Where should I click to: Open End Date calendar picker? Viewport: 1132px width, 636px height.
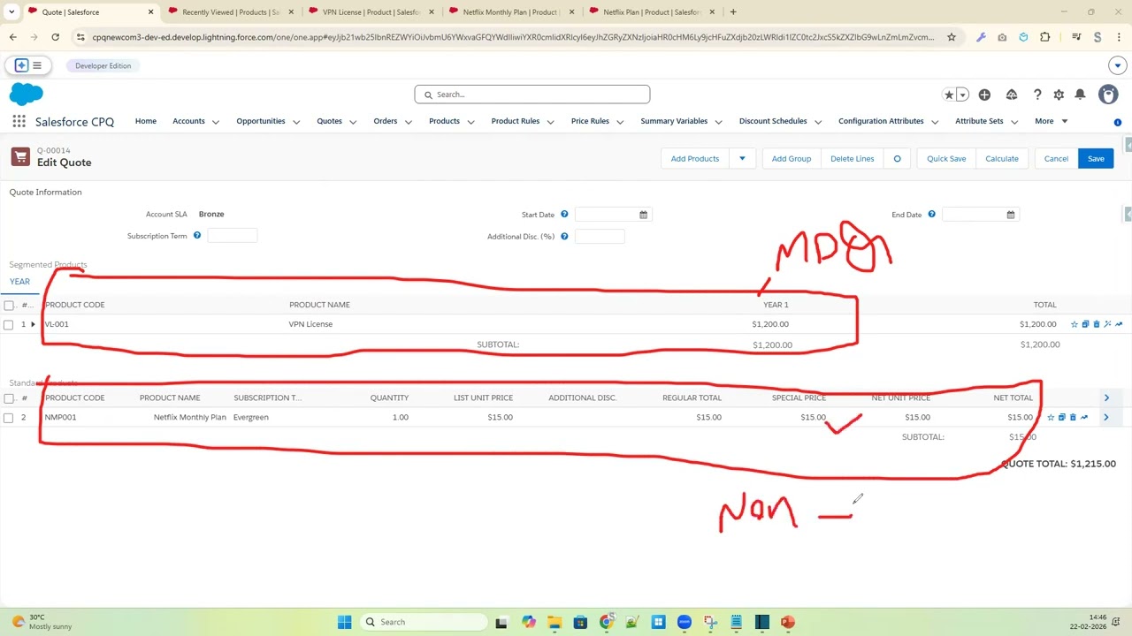(x=1010, y=215)
